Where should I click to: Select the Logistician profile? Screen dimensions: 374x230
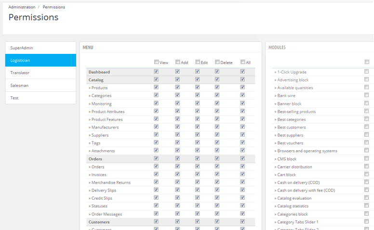coord(40,60)
